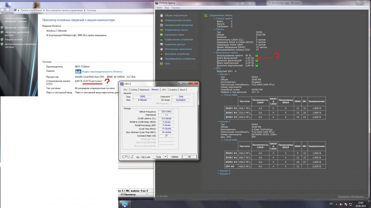Click the Система breadcrumb in address bar
The image size is (371, 208).
[x=89, y=3]
